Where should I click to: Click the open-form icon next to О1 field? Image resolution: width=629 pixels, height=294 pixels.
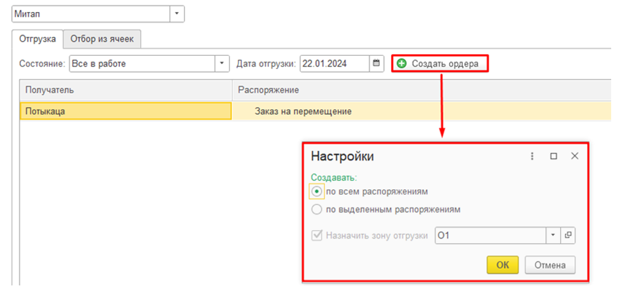click(568, 236)
